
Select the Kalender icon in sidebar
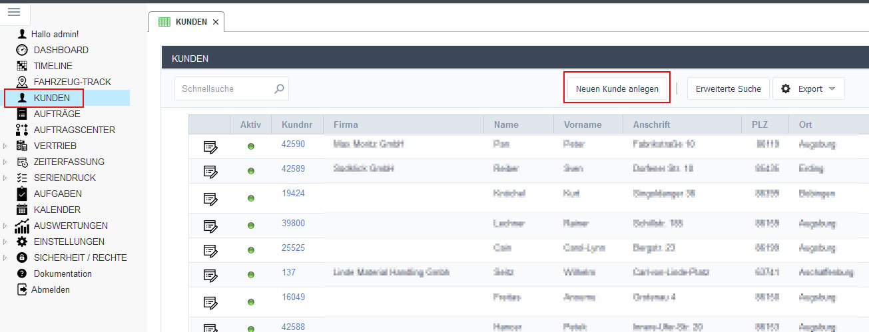pyautogui.click(x=22, y=210)
